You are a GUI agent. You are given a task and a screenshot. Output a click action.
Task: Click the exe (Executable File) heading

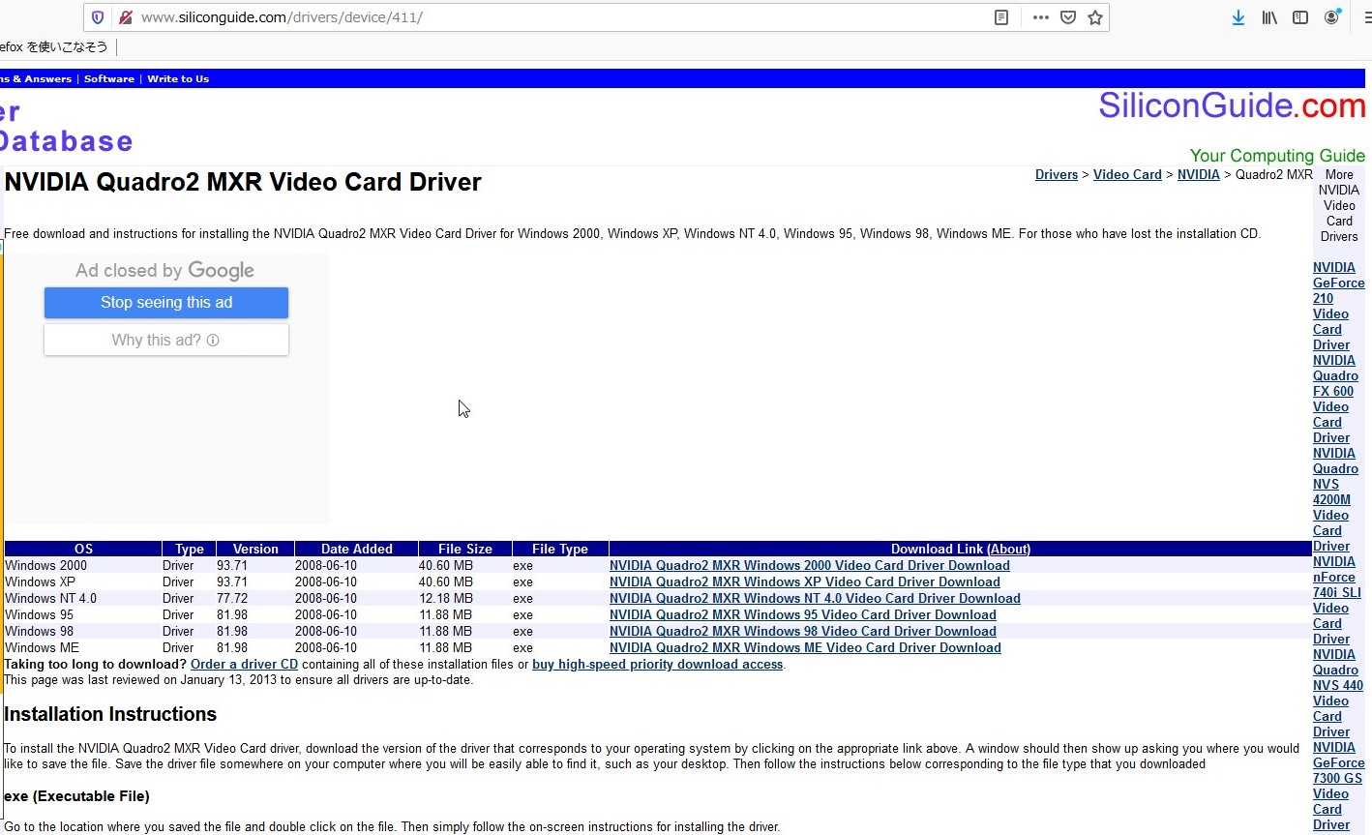pos(76,796)
